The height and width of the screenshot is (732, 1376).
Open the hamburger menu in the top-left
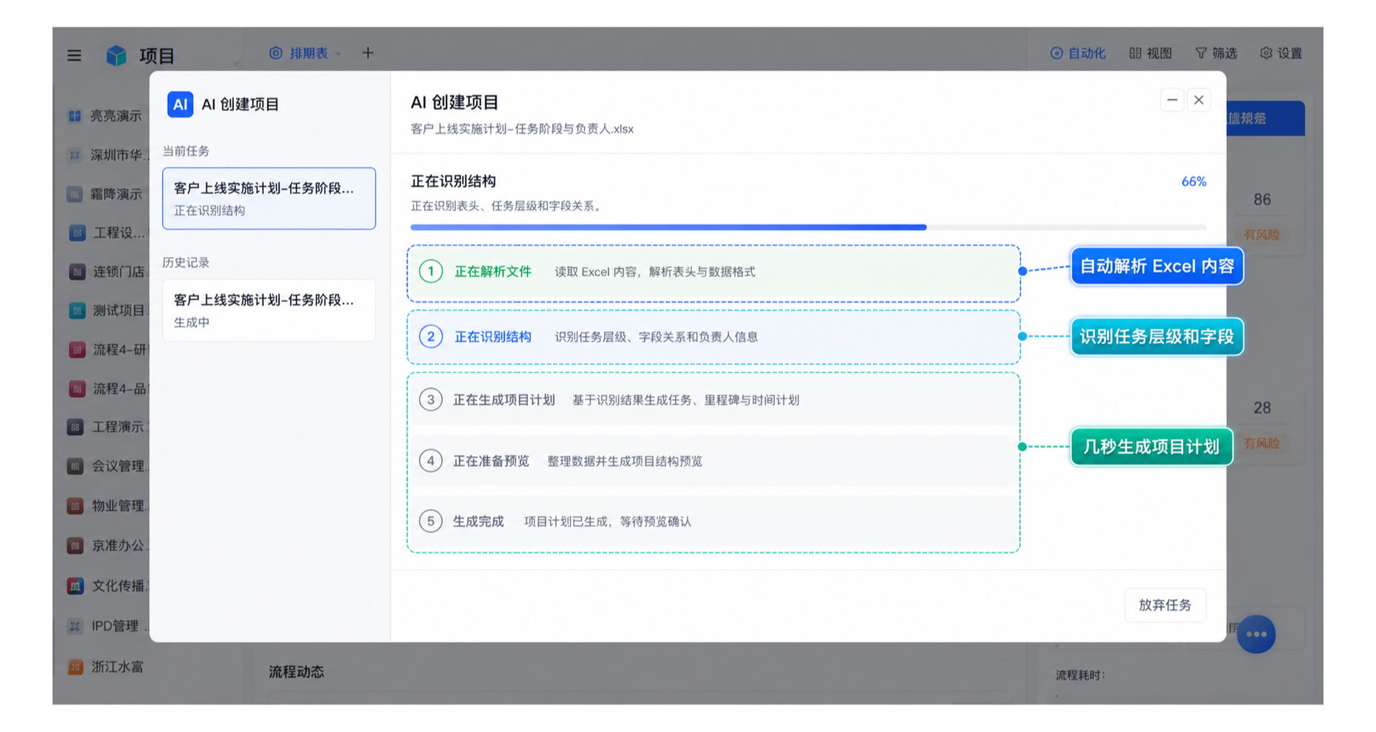point(74,56)
